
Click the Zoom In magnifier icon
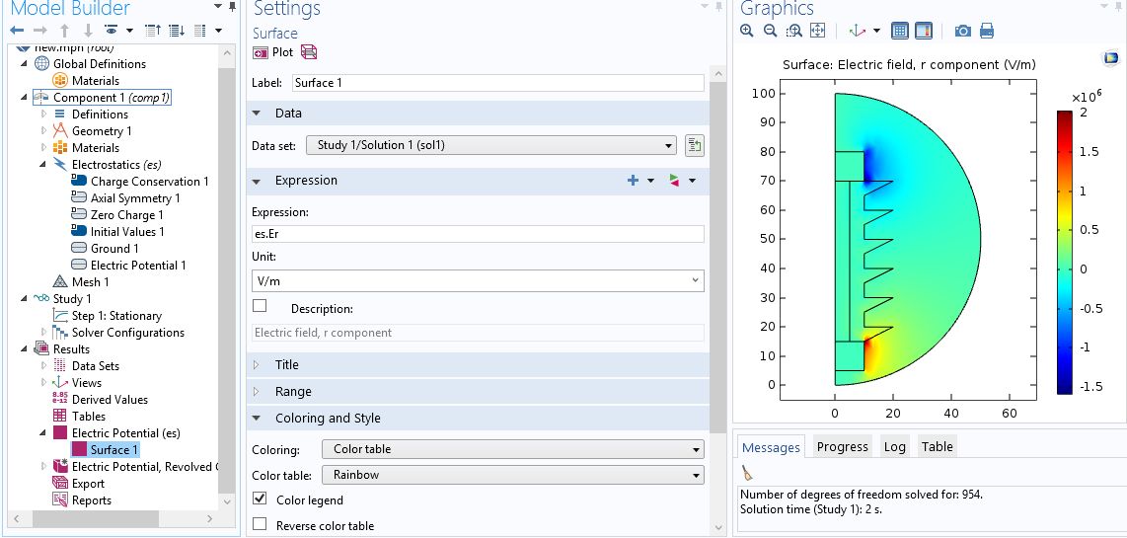[x=748, y=31]
